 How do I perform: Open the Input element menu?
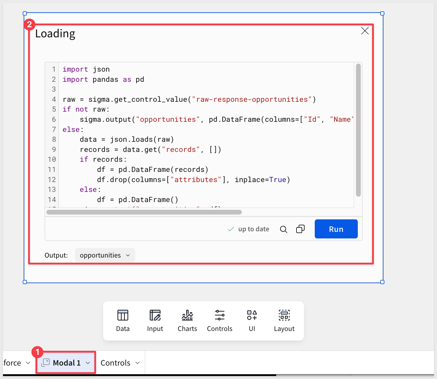click(155, 321)
